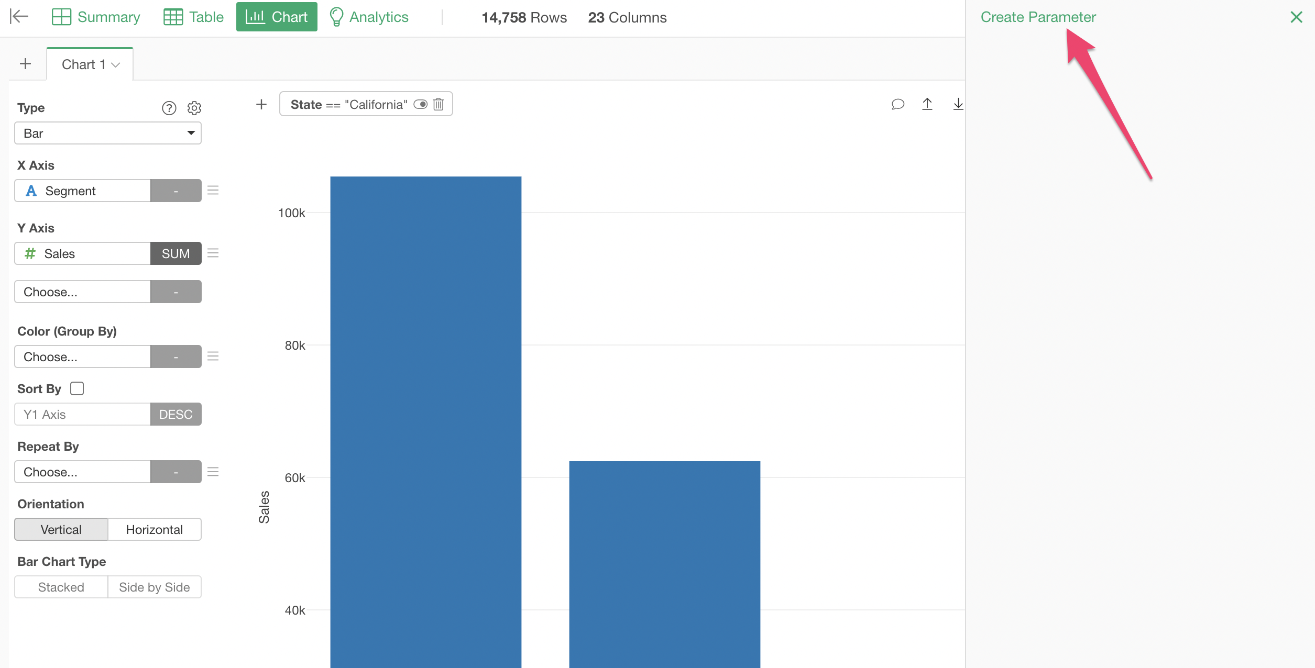Expand the Chart 1 tab chevron
Screen dimensions: 1315x668
(x=116, y=64)
